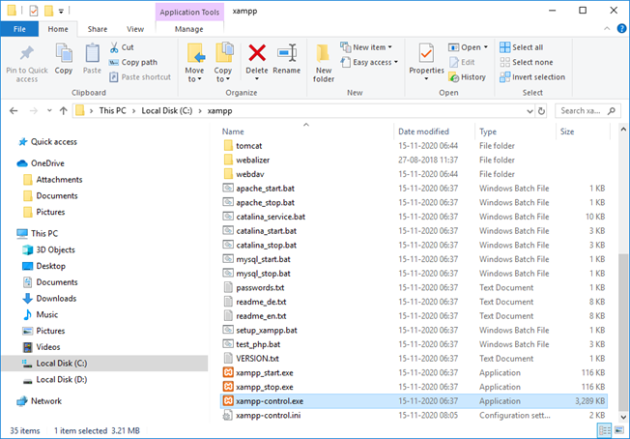Switch to the View tab
The width and height of the screenshot is (630, 439).
[135, 29]
